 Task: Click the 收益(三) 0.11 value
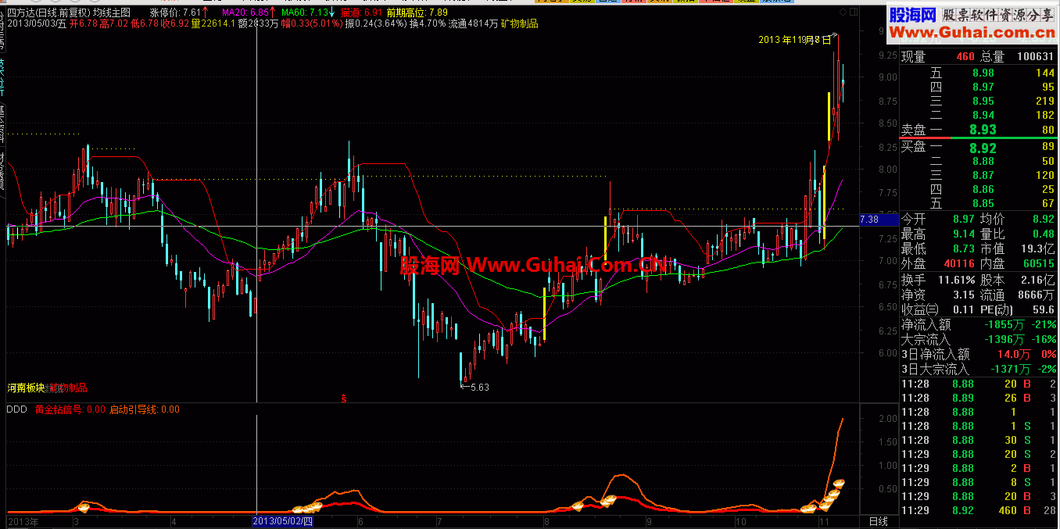point(965,309)
